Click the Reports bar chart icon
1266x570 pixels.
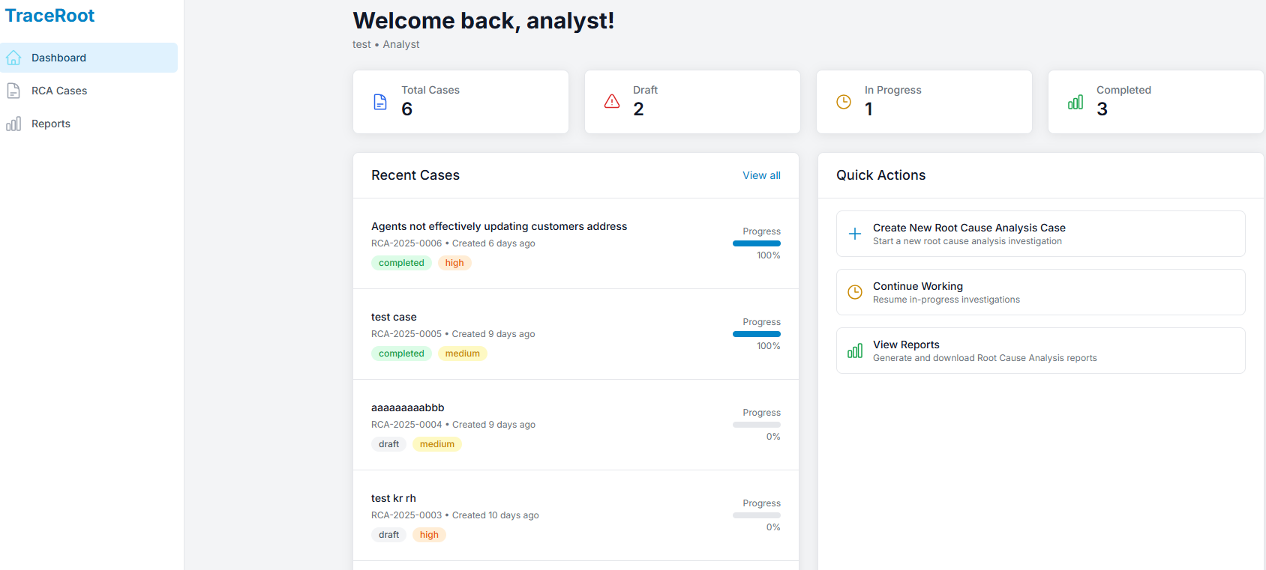(x=13, y=124)
